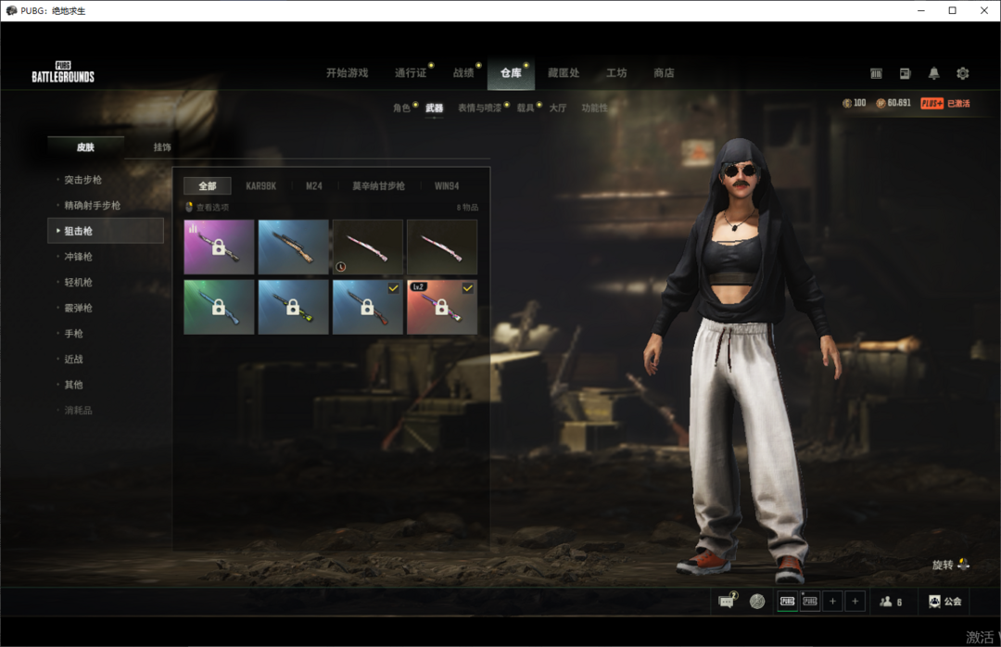The width and height of the screenshot is (1001, 647).
Task: Select the 皮肤 skins tab
Action: (85, 146)
